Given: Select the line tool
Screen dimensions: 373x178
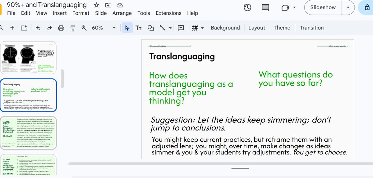Looking at the screenshot, I should pyautogui.click(x=162, y=28).
